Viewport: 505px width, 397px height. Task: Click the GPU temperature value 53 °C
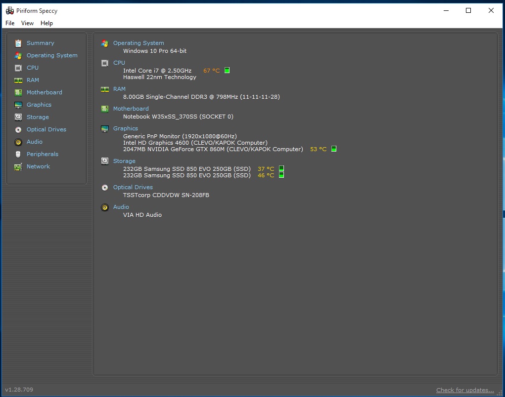click(319, 149)
